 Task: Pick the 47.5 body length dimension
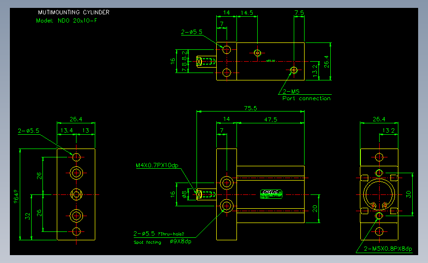[x=271, y=119]
